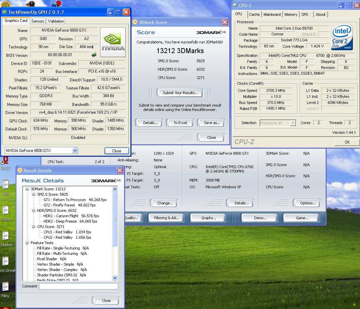Screen dimensions: 360x309
Task: Open the Světla desktop file icon
Action: click(x=5, y=213)
